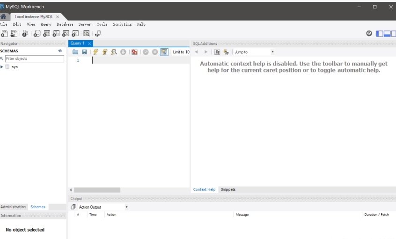Open the Scripting menu
Viewport: 396px width, 239px height.
pos(122,24)
